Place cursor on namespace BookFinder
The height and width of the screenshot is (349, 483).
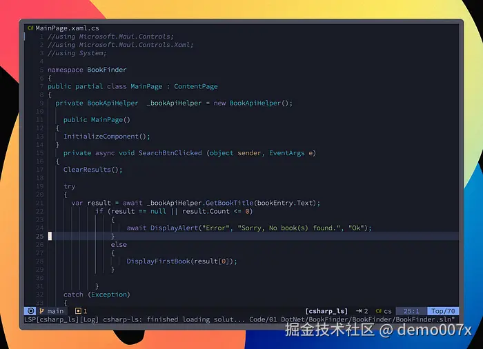click(87, 70)
